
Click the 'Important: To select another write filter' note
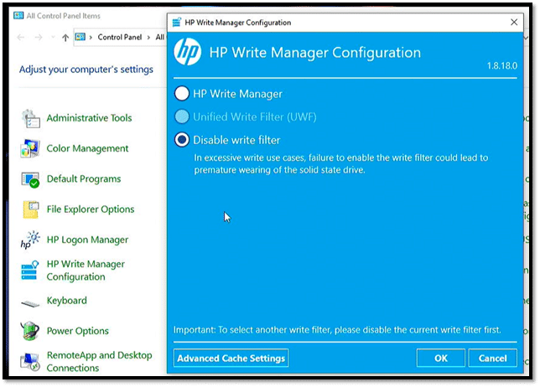click(x=337, y=330)
